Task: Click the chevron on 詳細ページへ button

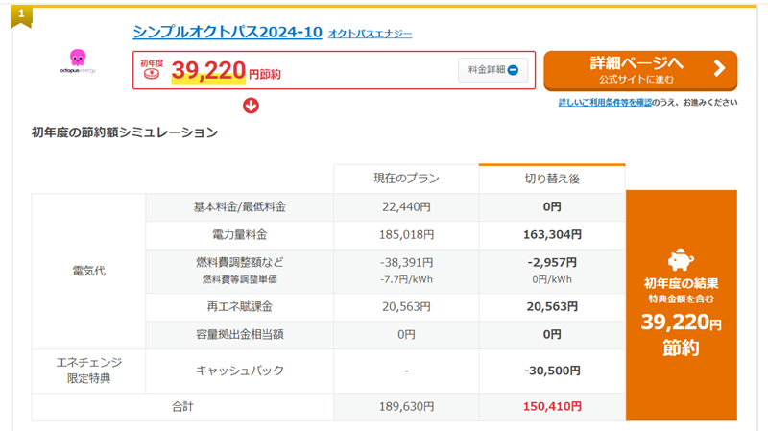Action: (x=719, y=69)
